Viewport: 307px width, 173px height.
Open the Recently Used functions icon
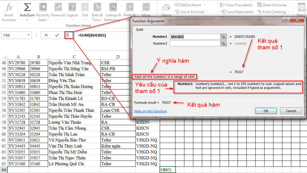[x=43, y=8]
